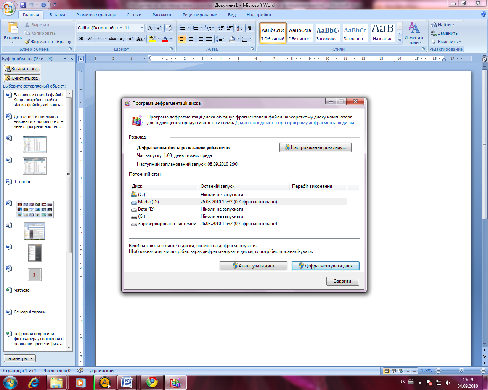
Task: Open the Разметка страницы tab
Action: tap(96, 15)
